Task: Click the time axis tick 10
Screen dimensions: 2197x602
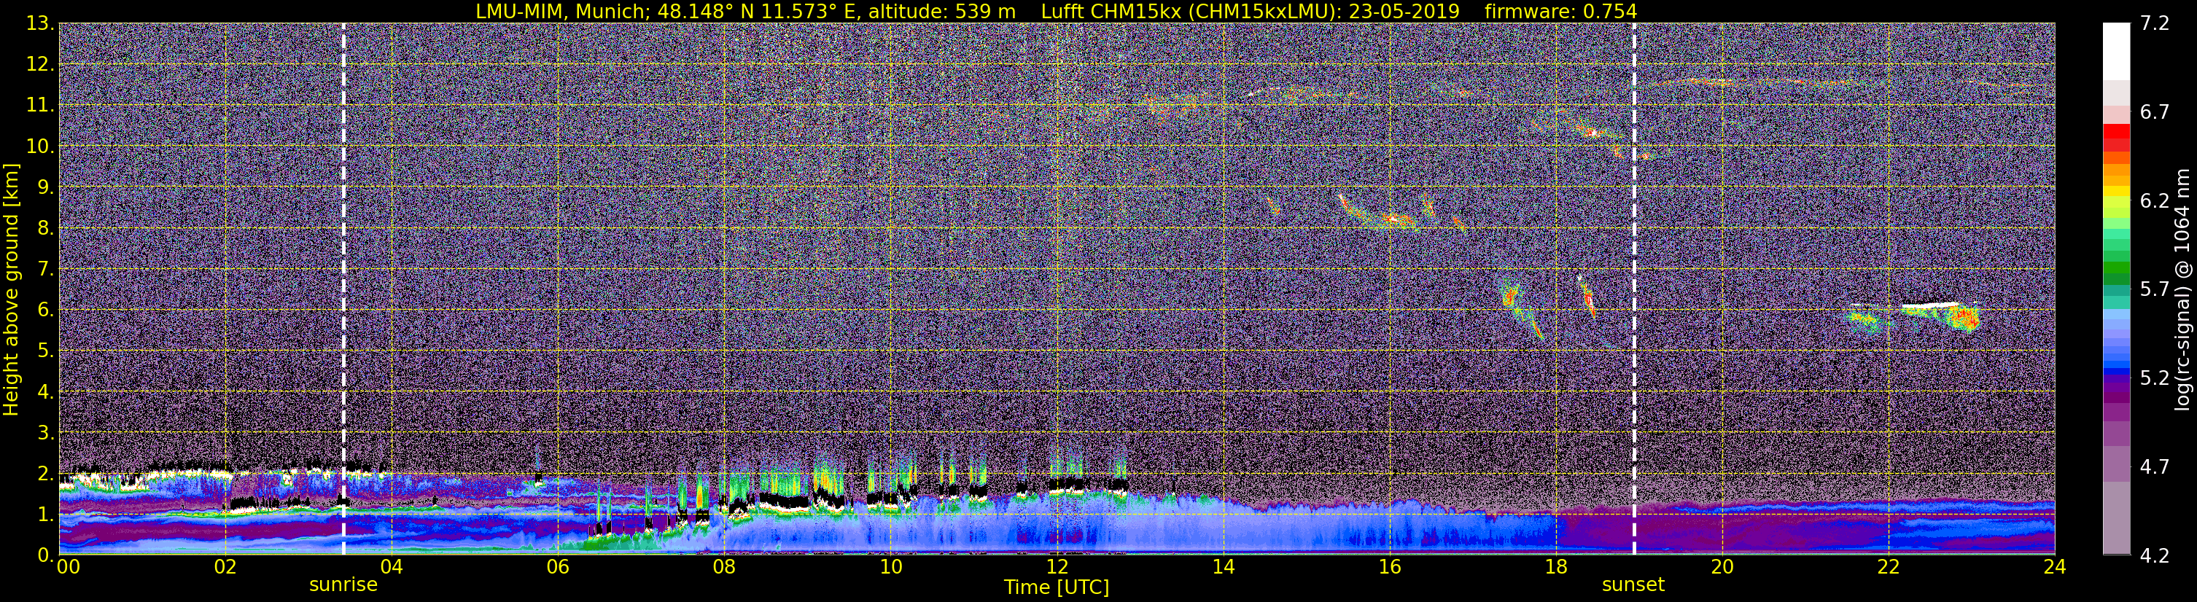Action: click(x=890, y=567)
